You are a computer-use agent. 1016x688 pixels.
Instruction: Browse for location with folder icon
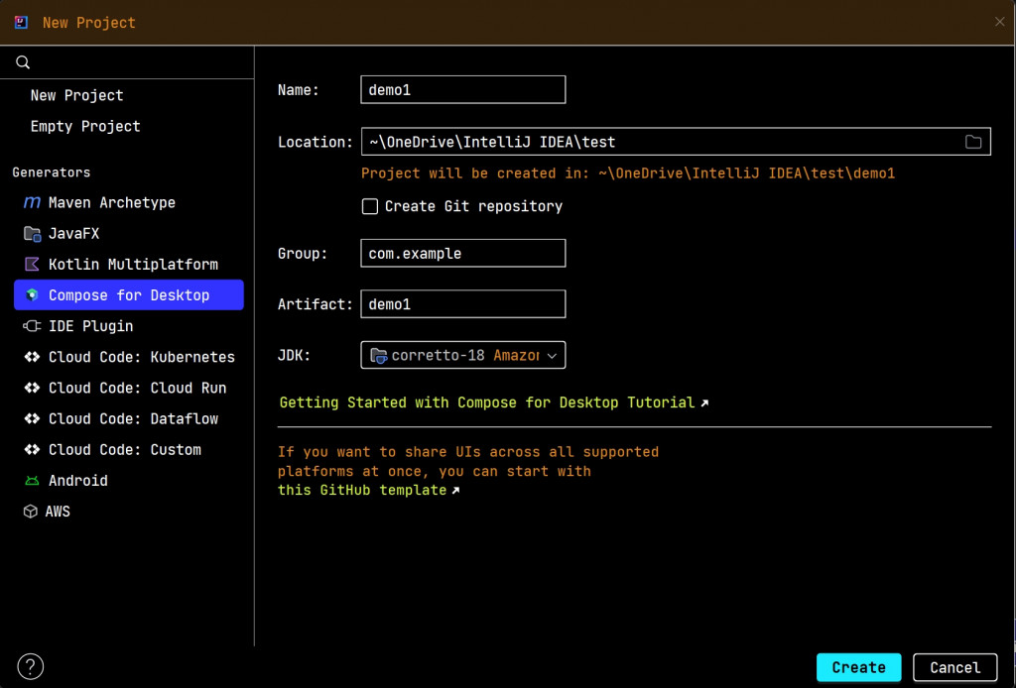tap(973, 142)
